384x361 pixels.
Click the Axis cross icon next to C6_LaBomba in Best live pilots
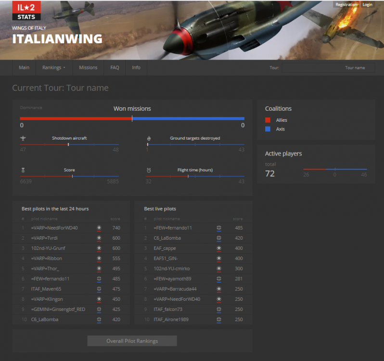(218, 238)
